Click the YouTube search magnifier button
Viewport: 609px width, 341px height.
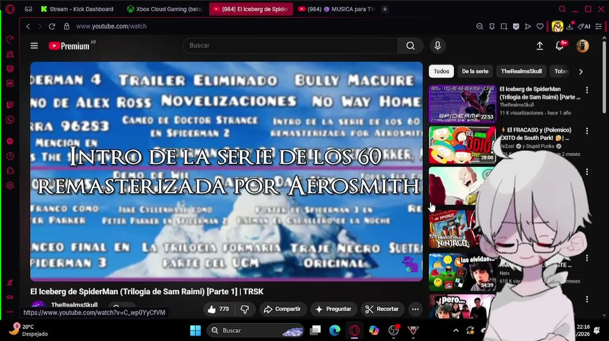pos(410,45)
